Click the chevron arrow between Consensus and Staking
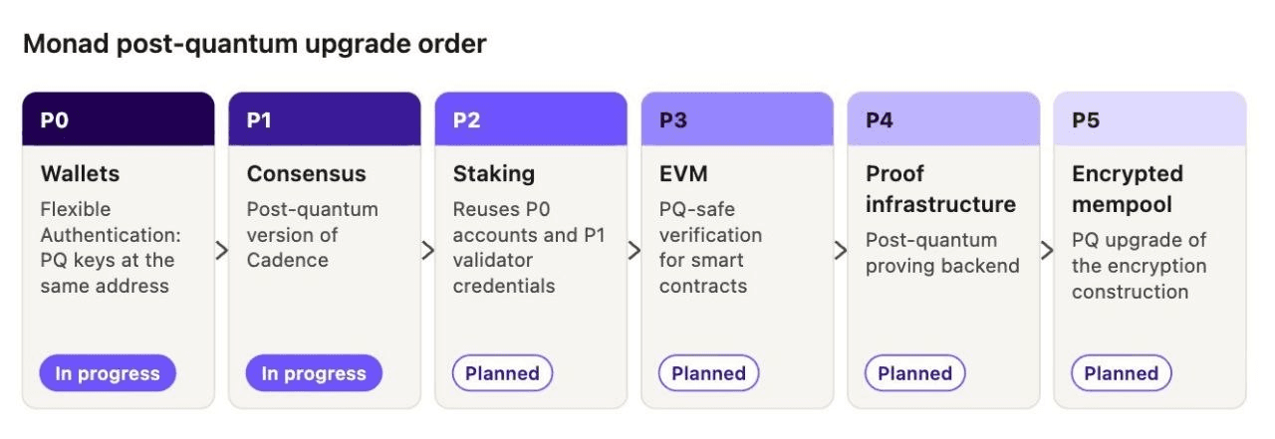Screen dimensions: 1275x439 click(428, 250)
